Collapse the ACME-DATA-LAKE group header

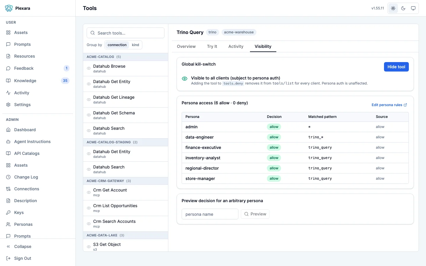coord(125,235)
